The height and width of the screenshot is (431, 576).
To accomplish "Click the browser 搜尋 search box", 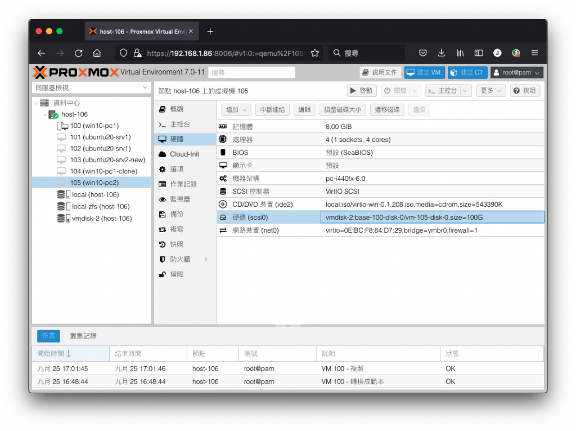I will pyautogui.click(x=367, y=53).
